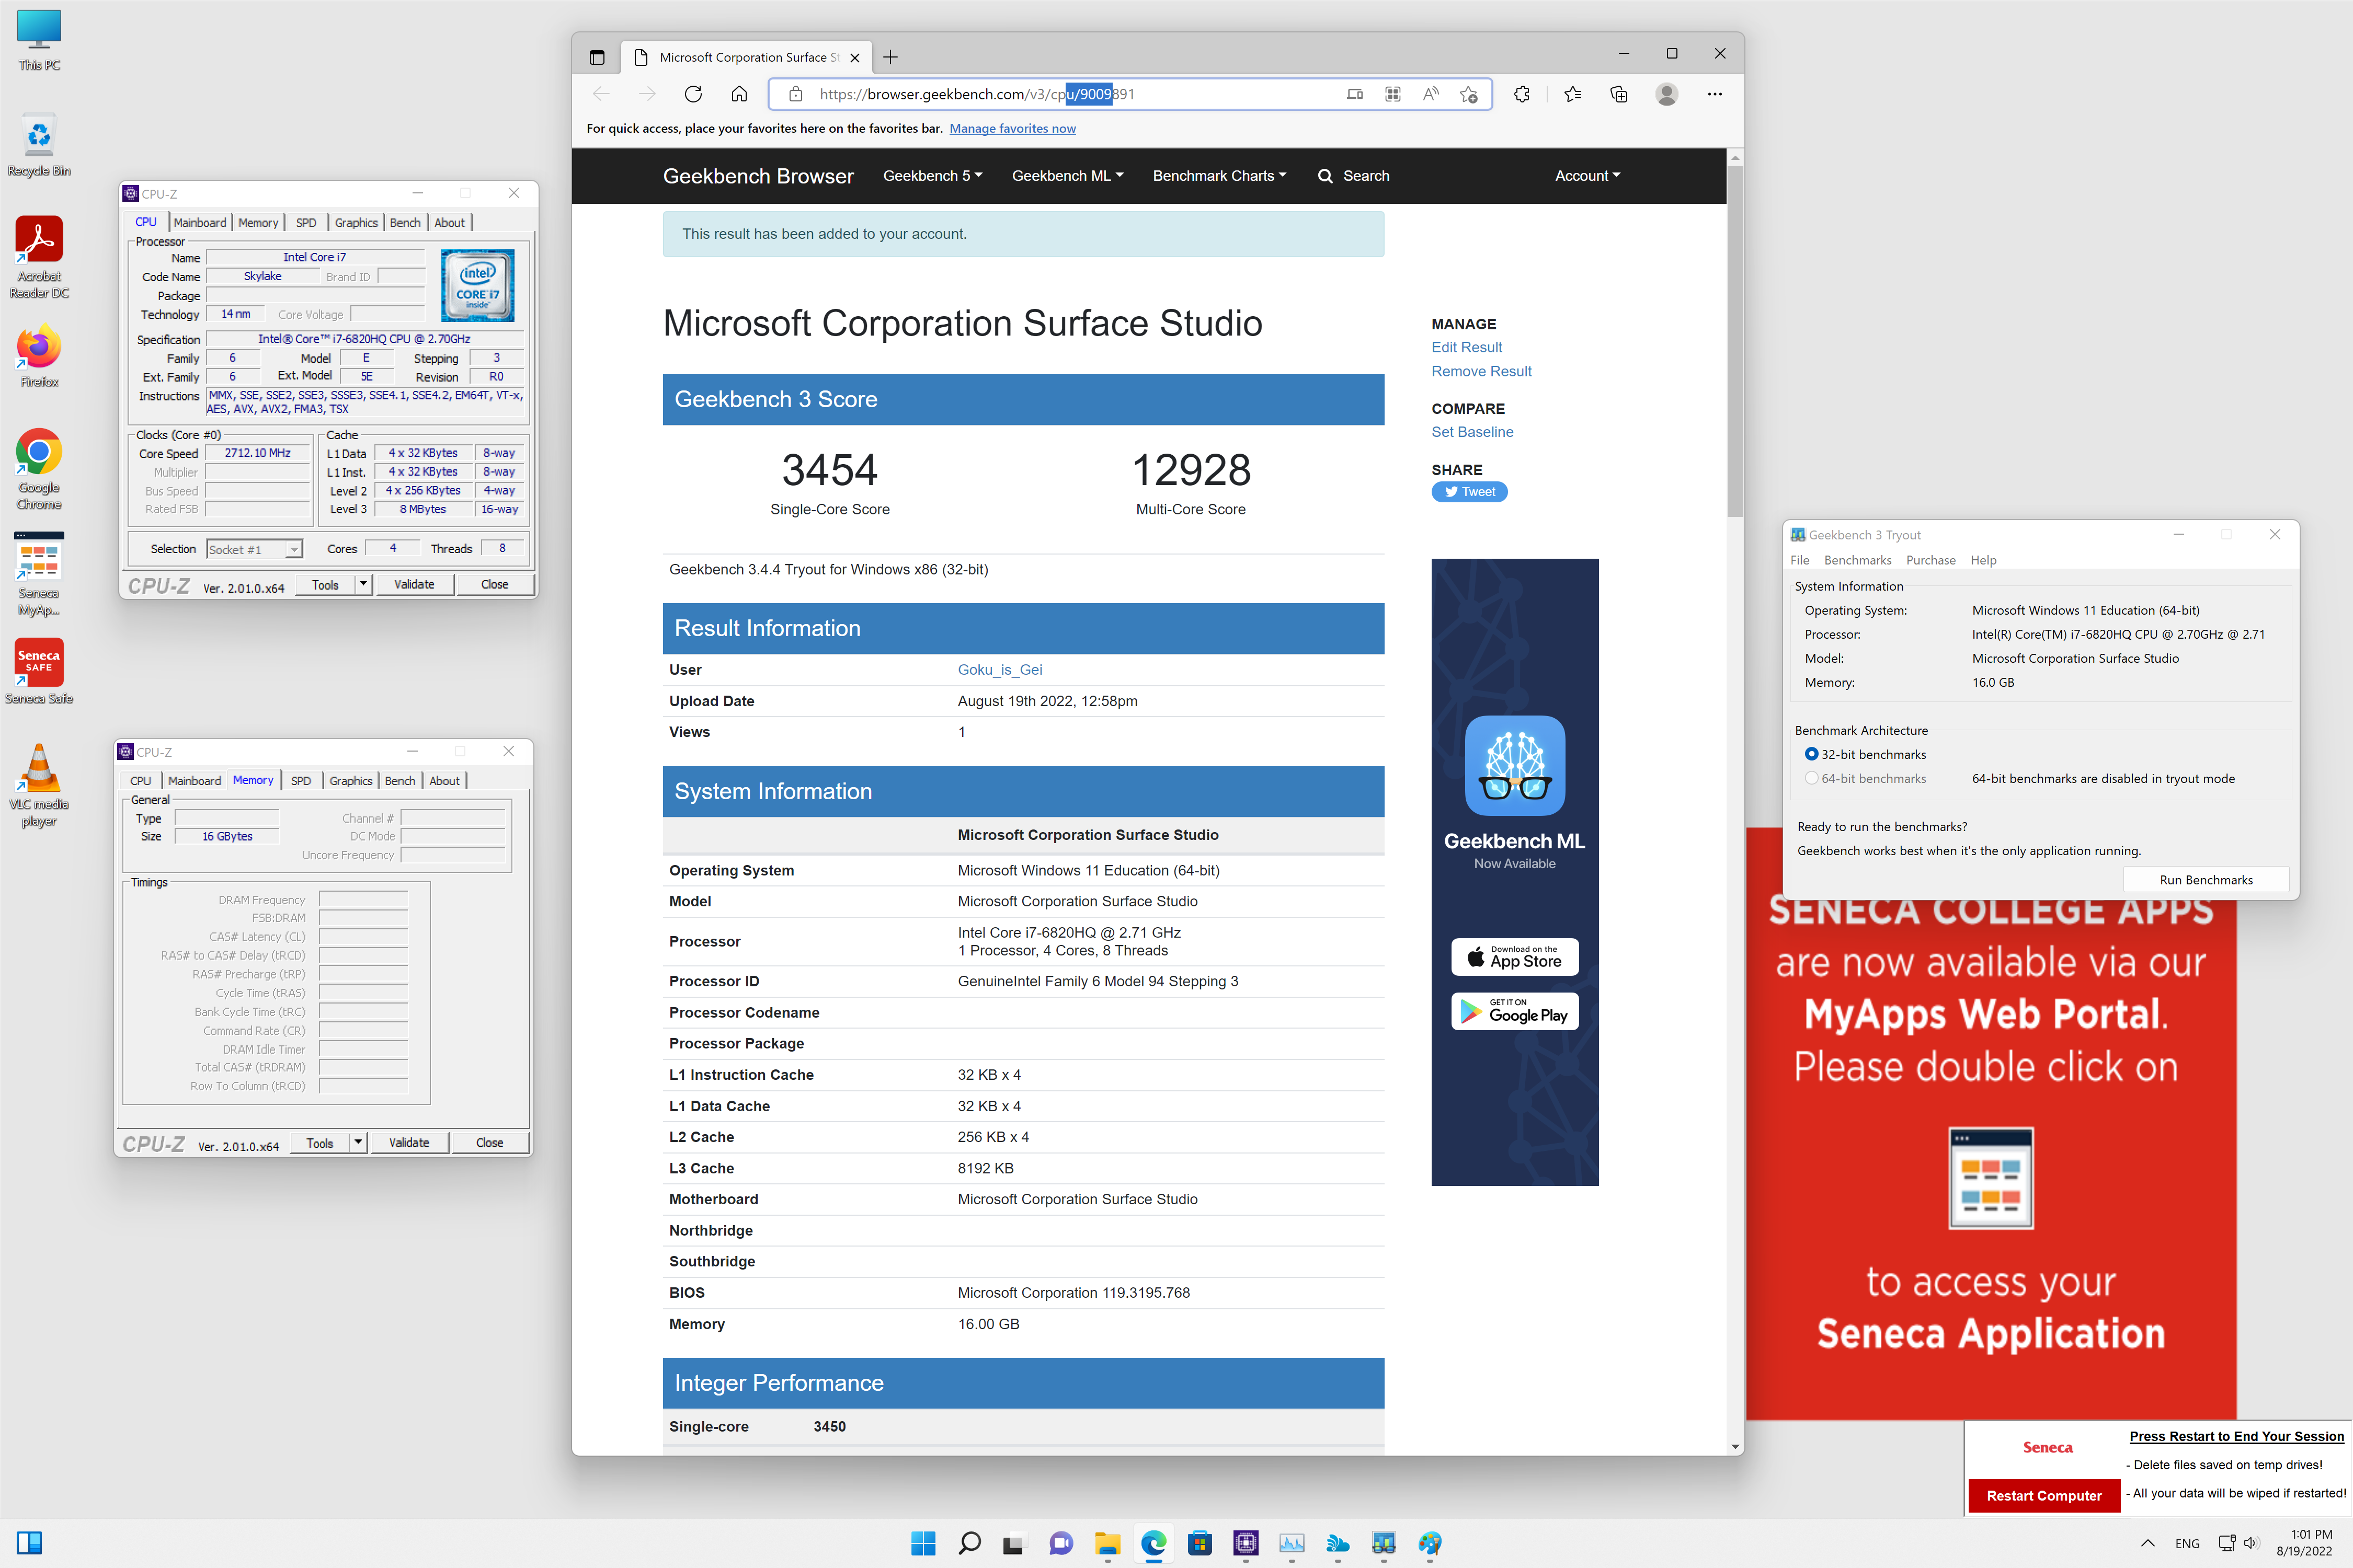Open Edge profile avatar
The image size is (2353, 1568).
[x=1667, y=94]
